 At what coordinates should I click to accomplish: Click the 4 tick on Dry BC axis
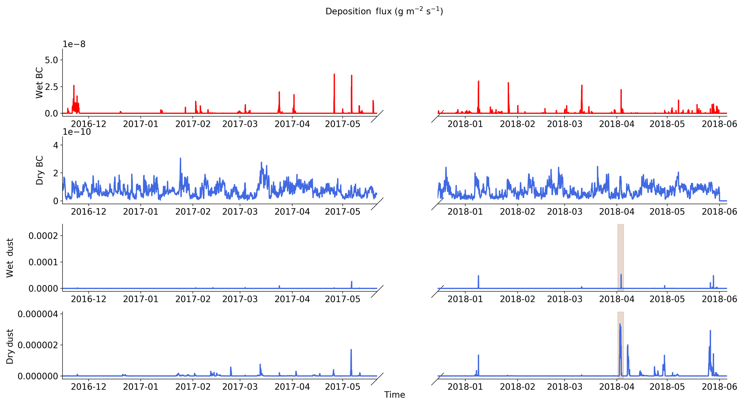click(55, 145)
